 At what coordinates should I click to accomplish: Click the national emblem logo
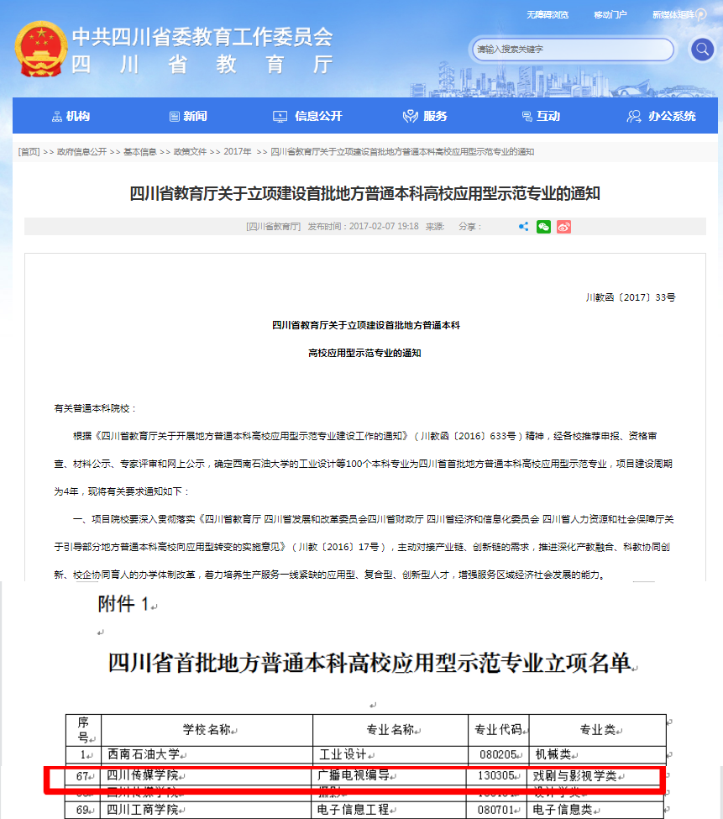coord(39,49)
